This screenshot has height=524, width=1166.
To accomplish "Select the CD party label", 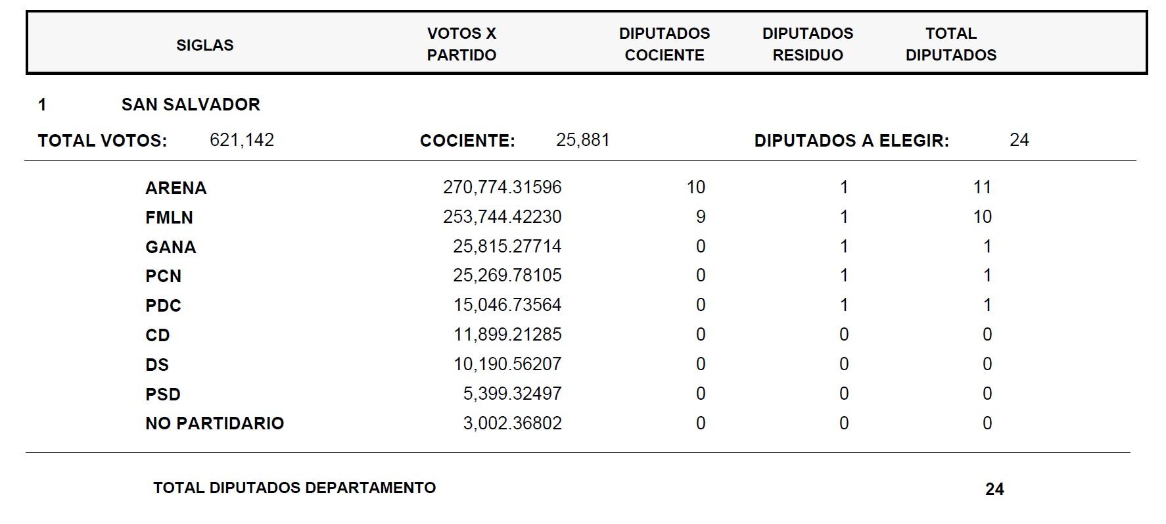I will 158,335.
